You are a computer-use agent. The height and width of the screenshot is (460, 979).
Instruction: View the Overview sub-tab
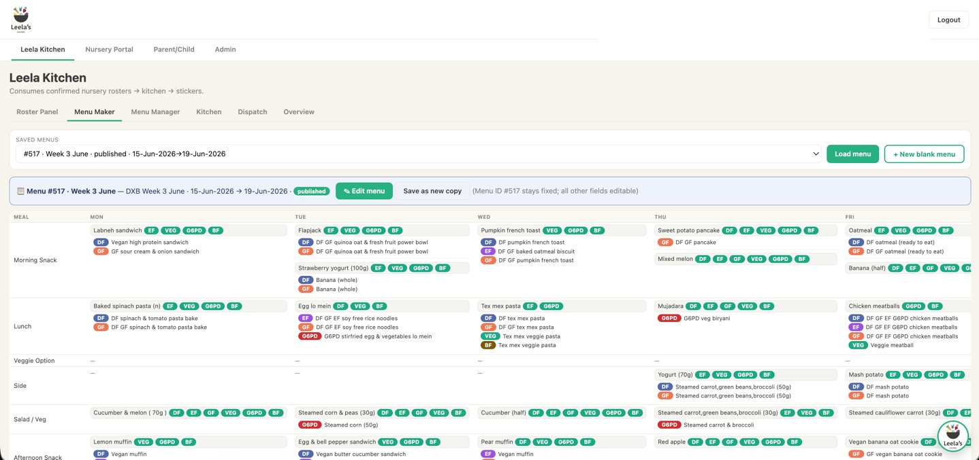(299, 111)
